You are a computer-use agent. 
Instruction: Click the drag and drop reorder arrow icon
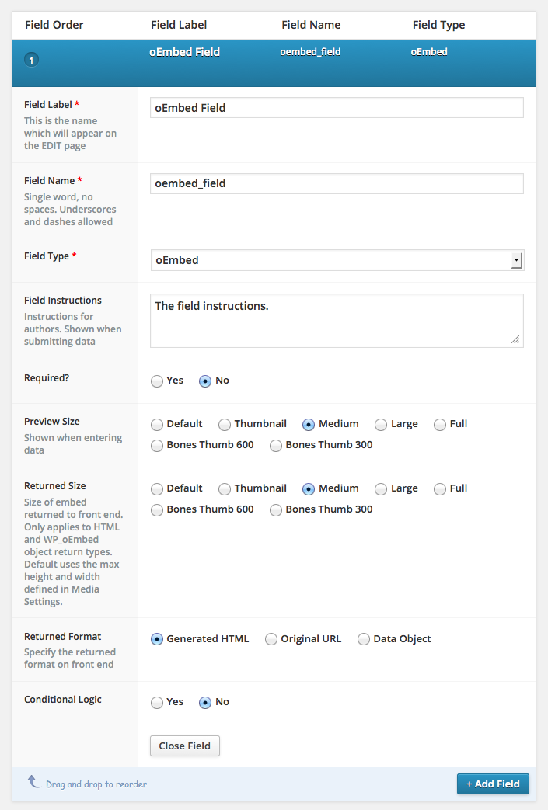click(34, 781)
